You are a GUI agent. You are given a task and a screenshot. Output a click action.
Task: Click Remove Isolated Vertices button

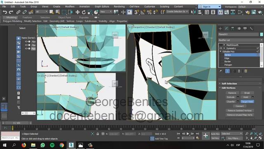[240, 111]
